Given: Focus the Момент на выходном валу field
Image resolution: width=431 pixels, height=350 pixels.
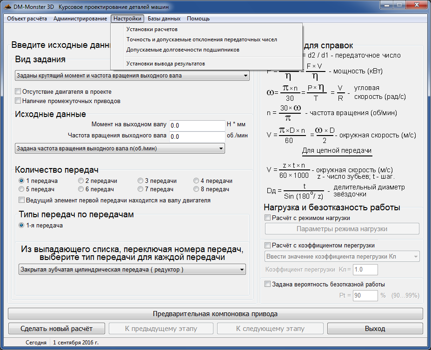Looking at the screenshot, I should [x=197, y=125].
